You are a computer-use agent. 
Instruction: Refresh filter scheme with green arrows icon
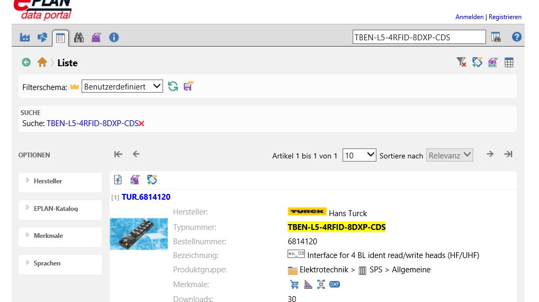click(173, 86)
